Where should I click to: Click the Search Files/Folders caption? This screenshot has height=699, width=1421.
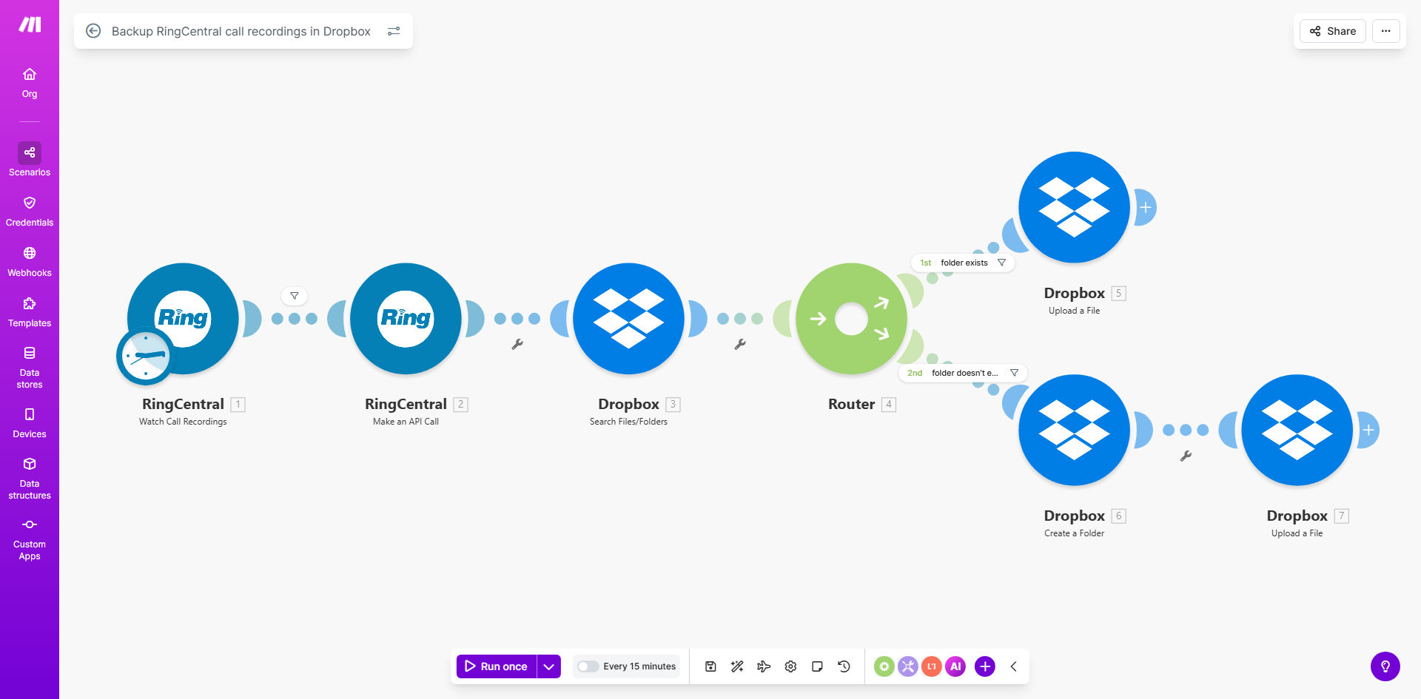(x=628, y=422)
